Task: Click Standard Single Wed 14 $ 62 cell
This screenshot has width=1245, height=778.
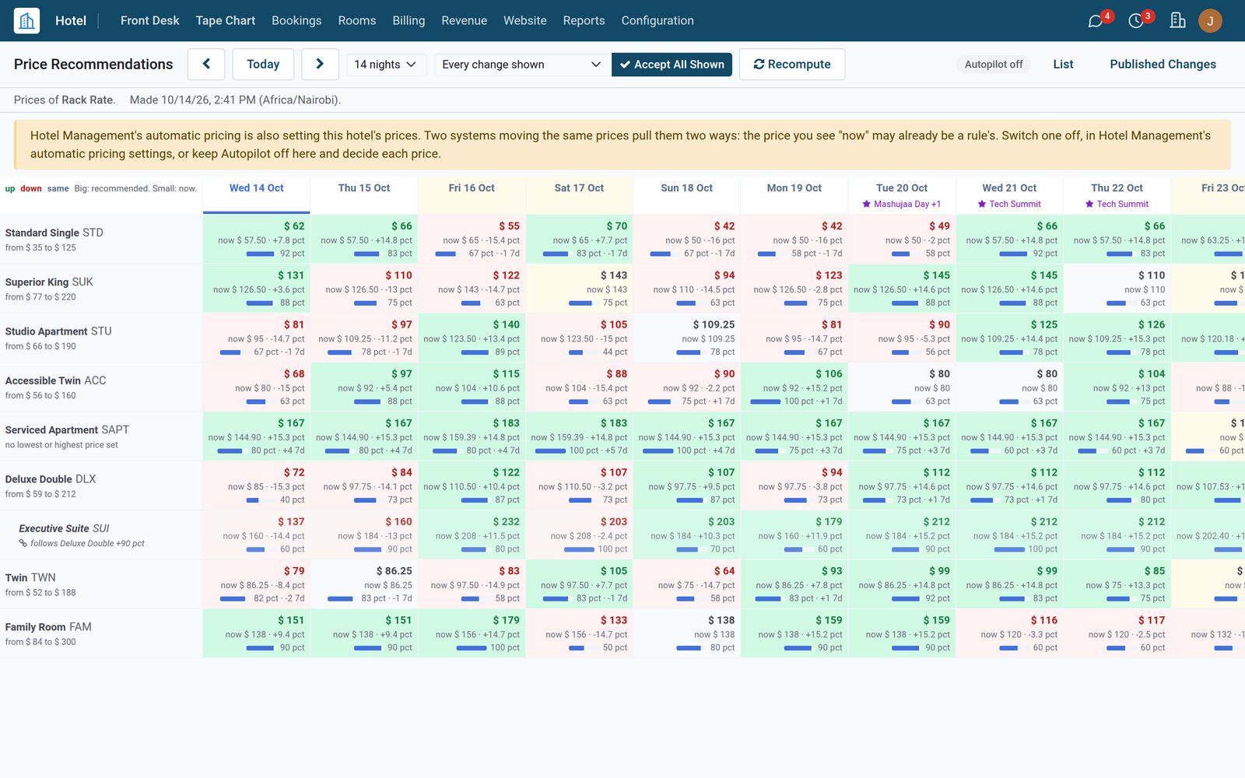Action: tap(257, 239)
